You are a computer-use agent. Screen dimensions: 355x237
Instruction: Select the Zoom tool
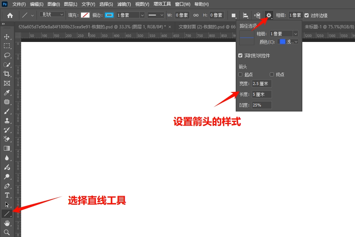click(x=7, y=232)
